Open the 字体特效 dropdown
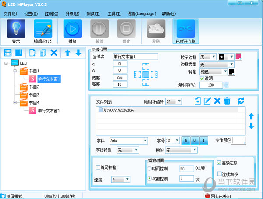 point(128,150)
